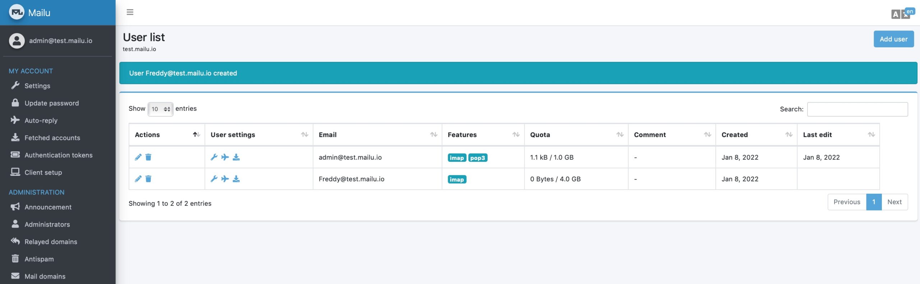
Task: Click the language selector icon
Action: pos(902,13)
